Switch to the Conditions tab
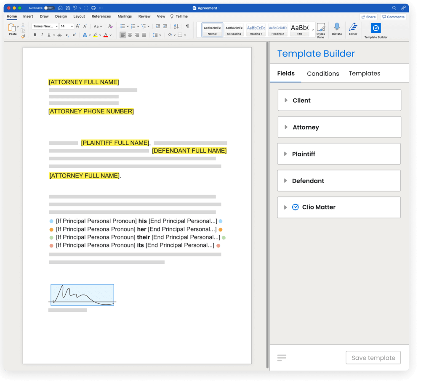The height and width of the screenshot is (385, 421). [x=323, y=73]
